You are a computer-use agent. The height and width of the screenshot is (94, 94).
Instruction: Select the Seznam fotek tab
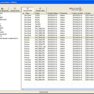pyautogui.click(x=28, y=9)
